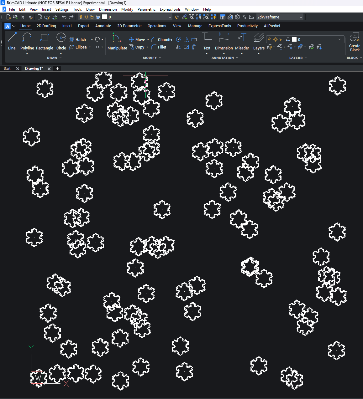The image size is (363, 399).
Task: Toggle layer 0 padlock in ribbon Layers panel
Action: pos(281,39)
